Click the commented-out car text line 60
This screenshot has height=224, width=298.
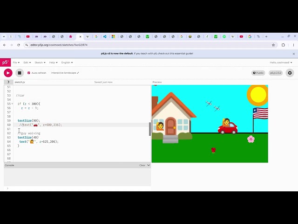point(41,125)
